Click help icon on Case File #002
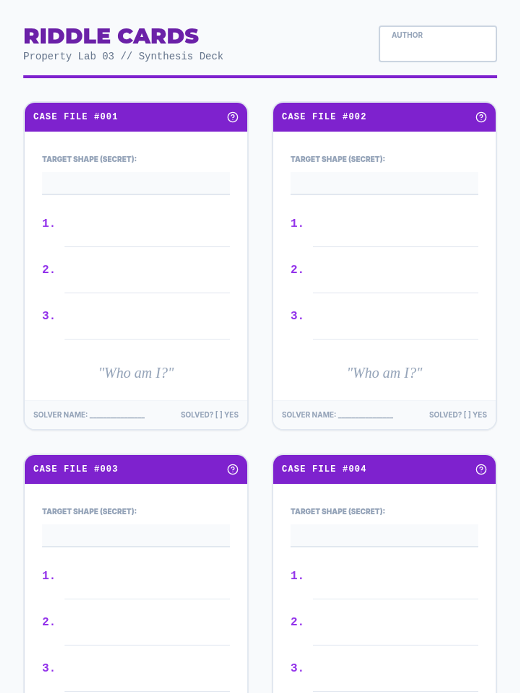This screenshot has height=693, width=520. pos(481,117)
